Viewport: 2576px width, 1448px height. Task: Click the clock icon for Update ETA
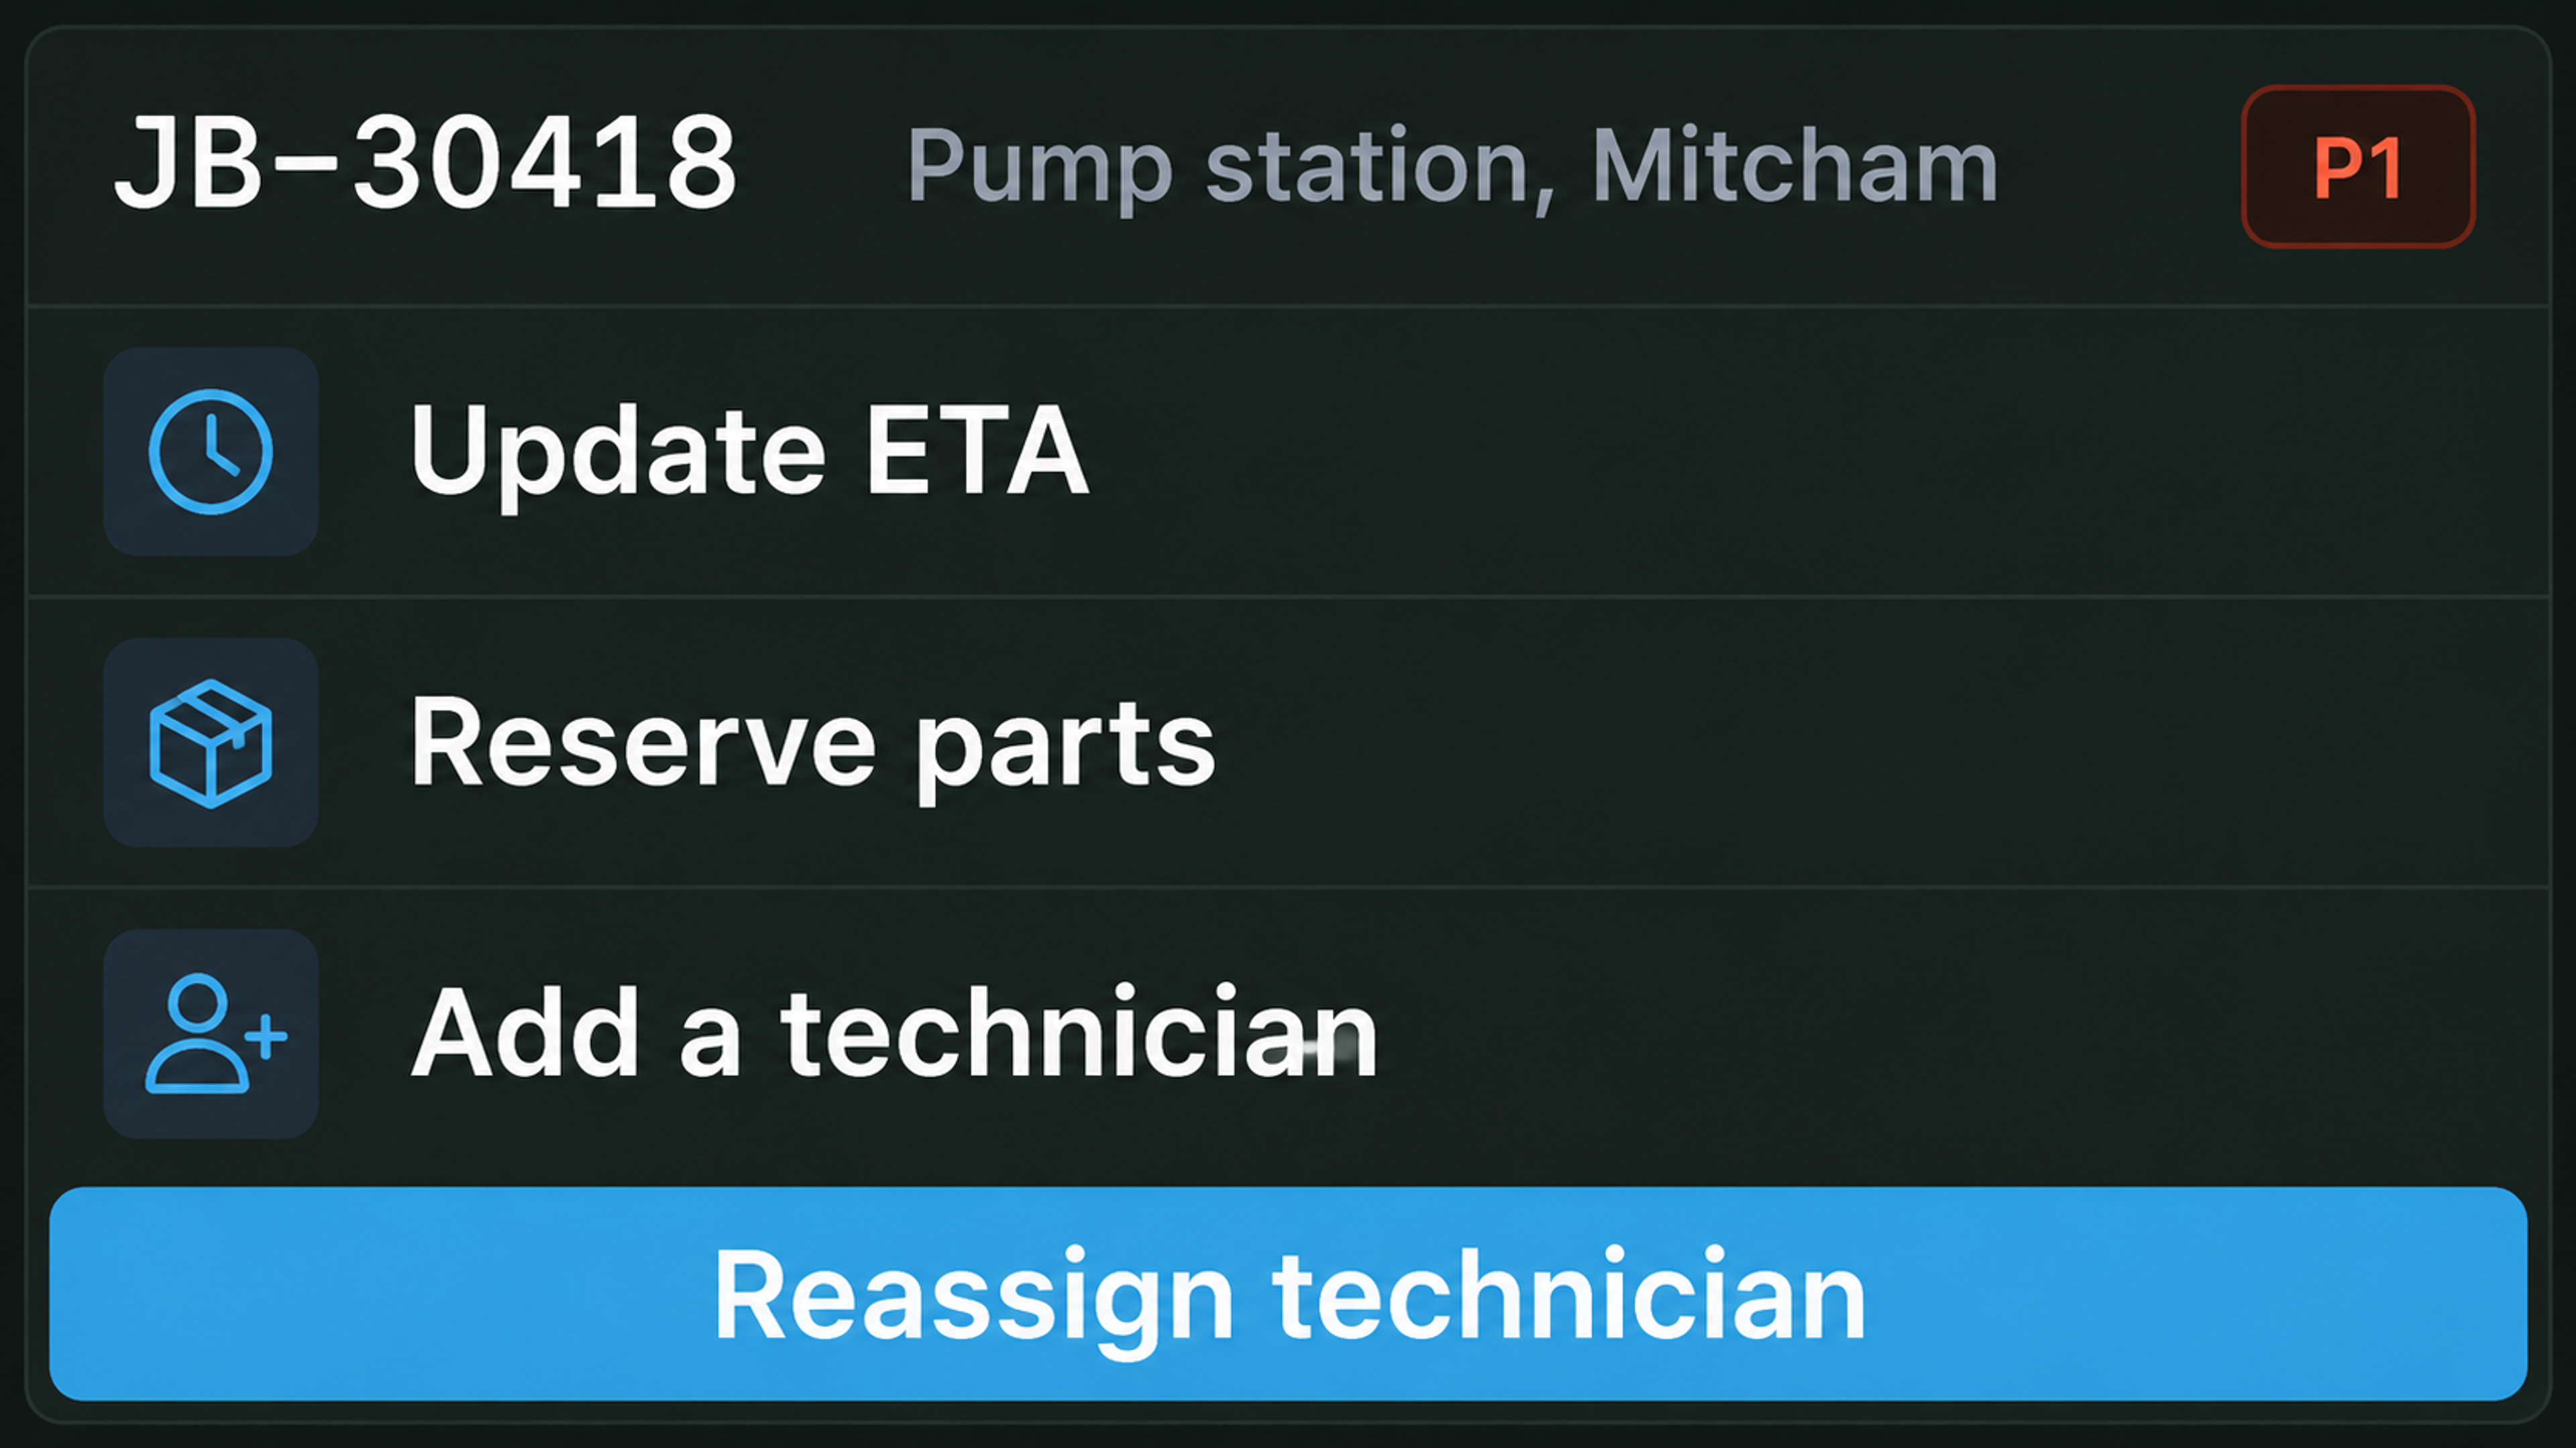tap(211, 451)
